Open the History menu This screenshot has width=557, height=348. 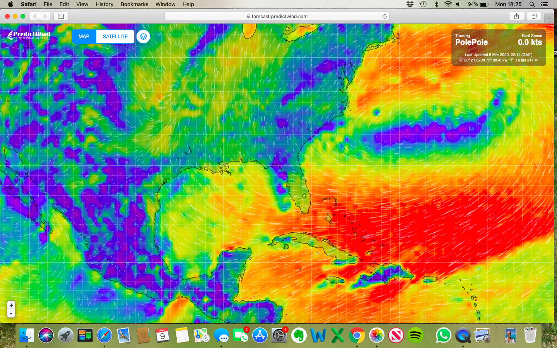click(104, 4)
